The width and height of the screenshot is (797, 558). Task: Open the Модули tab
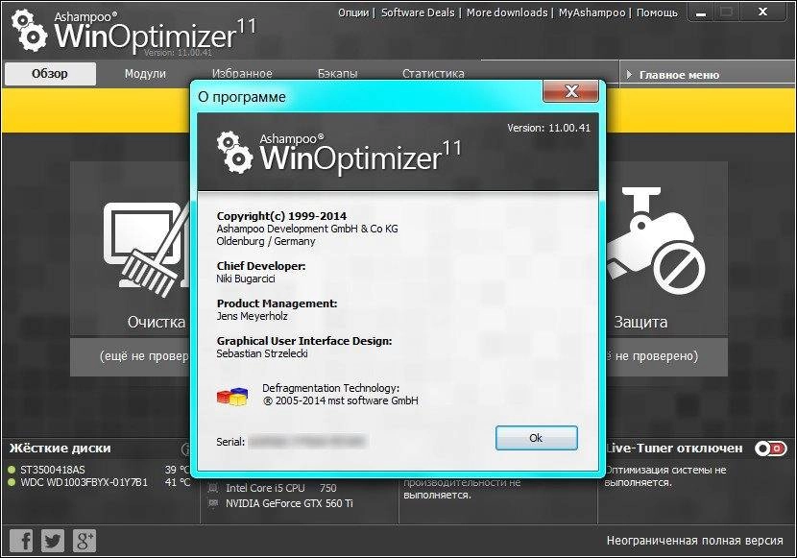[x=145, y=74]
